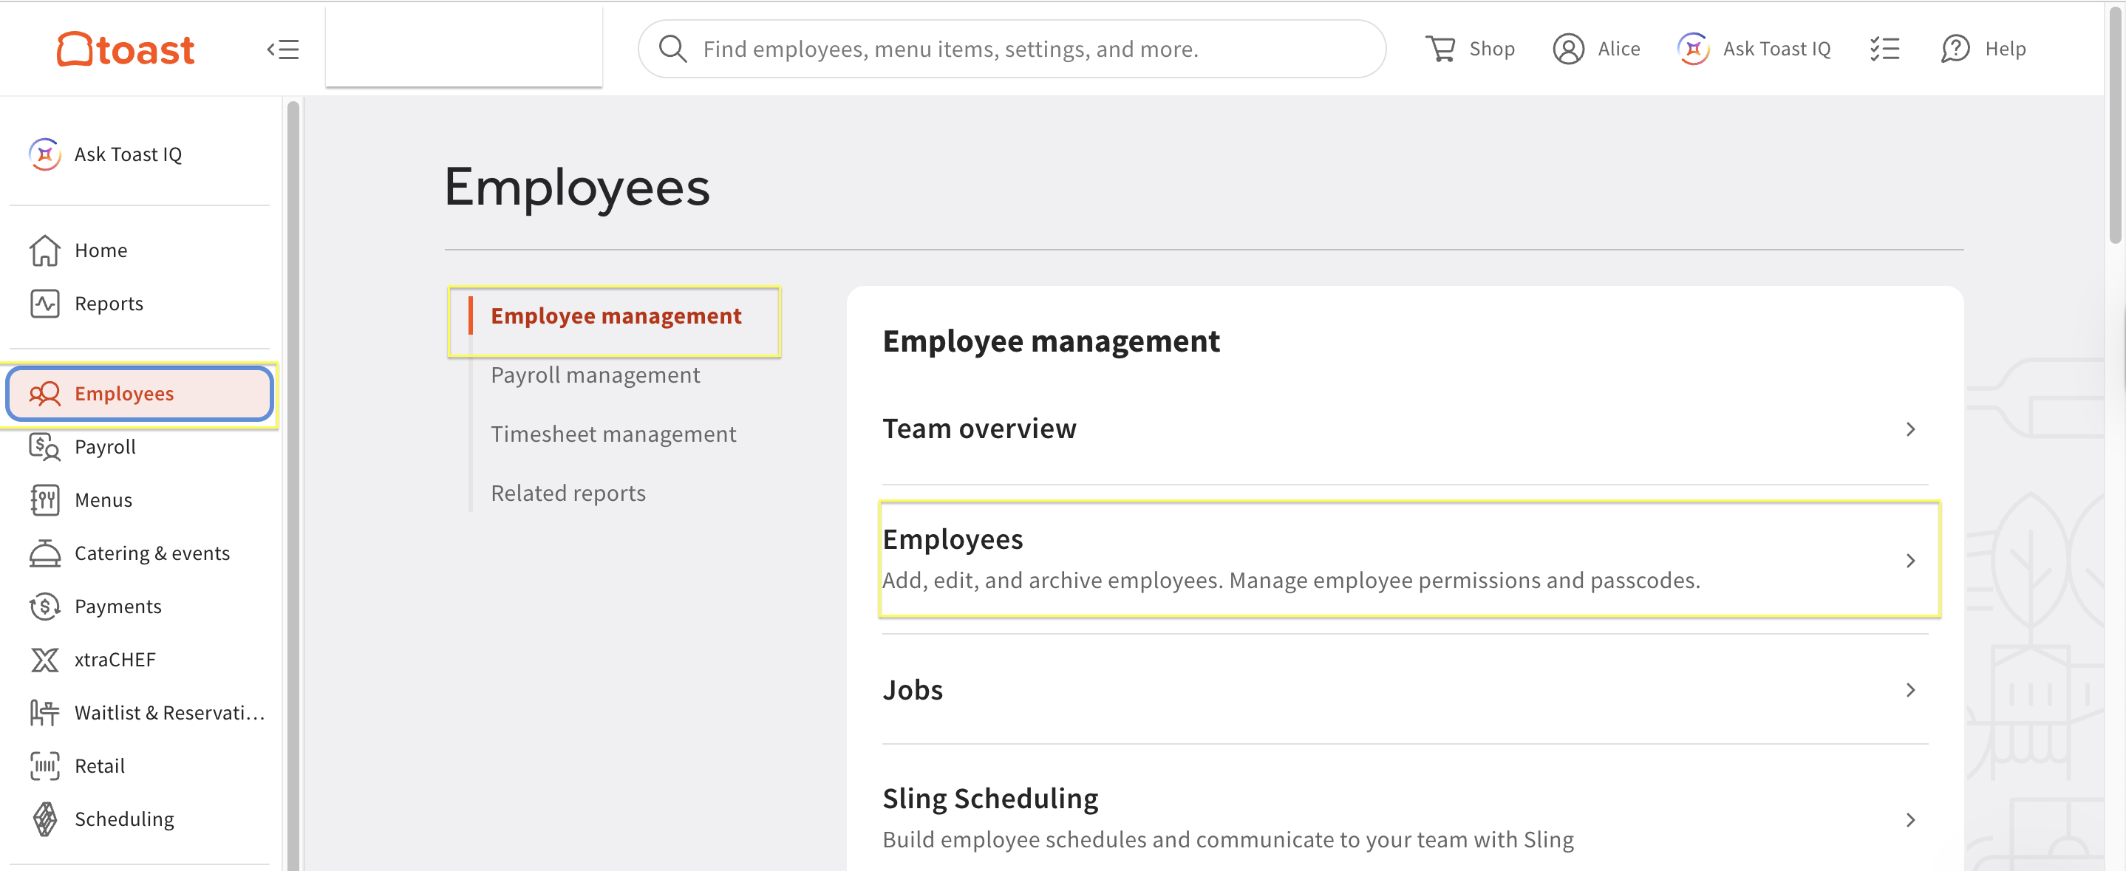
Task: Go to Home in sidebar
Action: point(100,250)
